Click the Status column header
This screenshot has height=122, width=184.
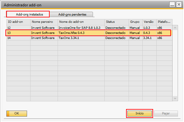click(x=117, y=22)
